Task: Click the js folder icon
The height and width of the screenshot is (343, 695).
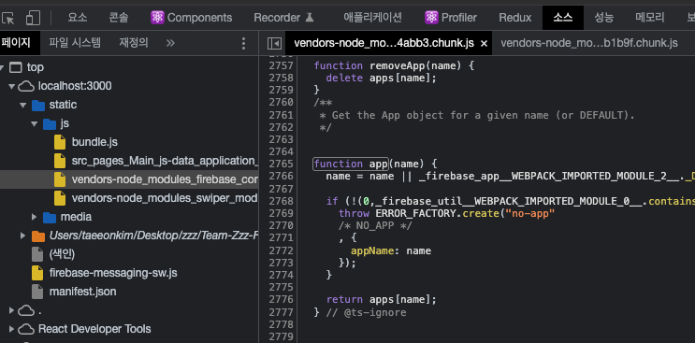Action: tap(50, 124)
